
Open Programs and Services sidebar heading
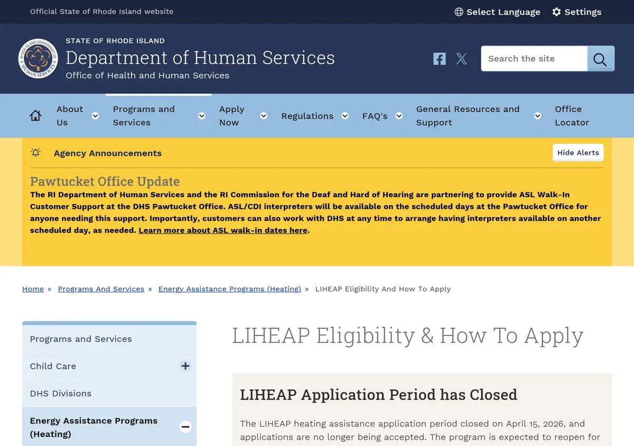81,339
